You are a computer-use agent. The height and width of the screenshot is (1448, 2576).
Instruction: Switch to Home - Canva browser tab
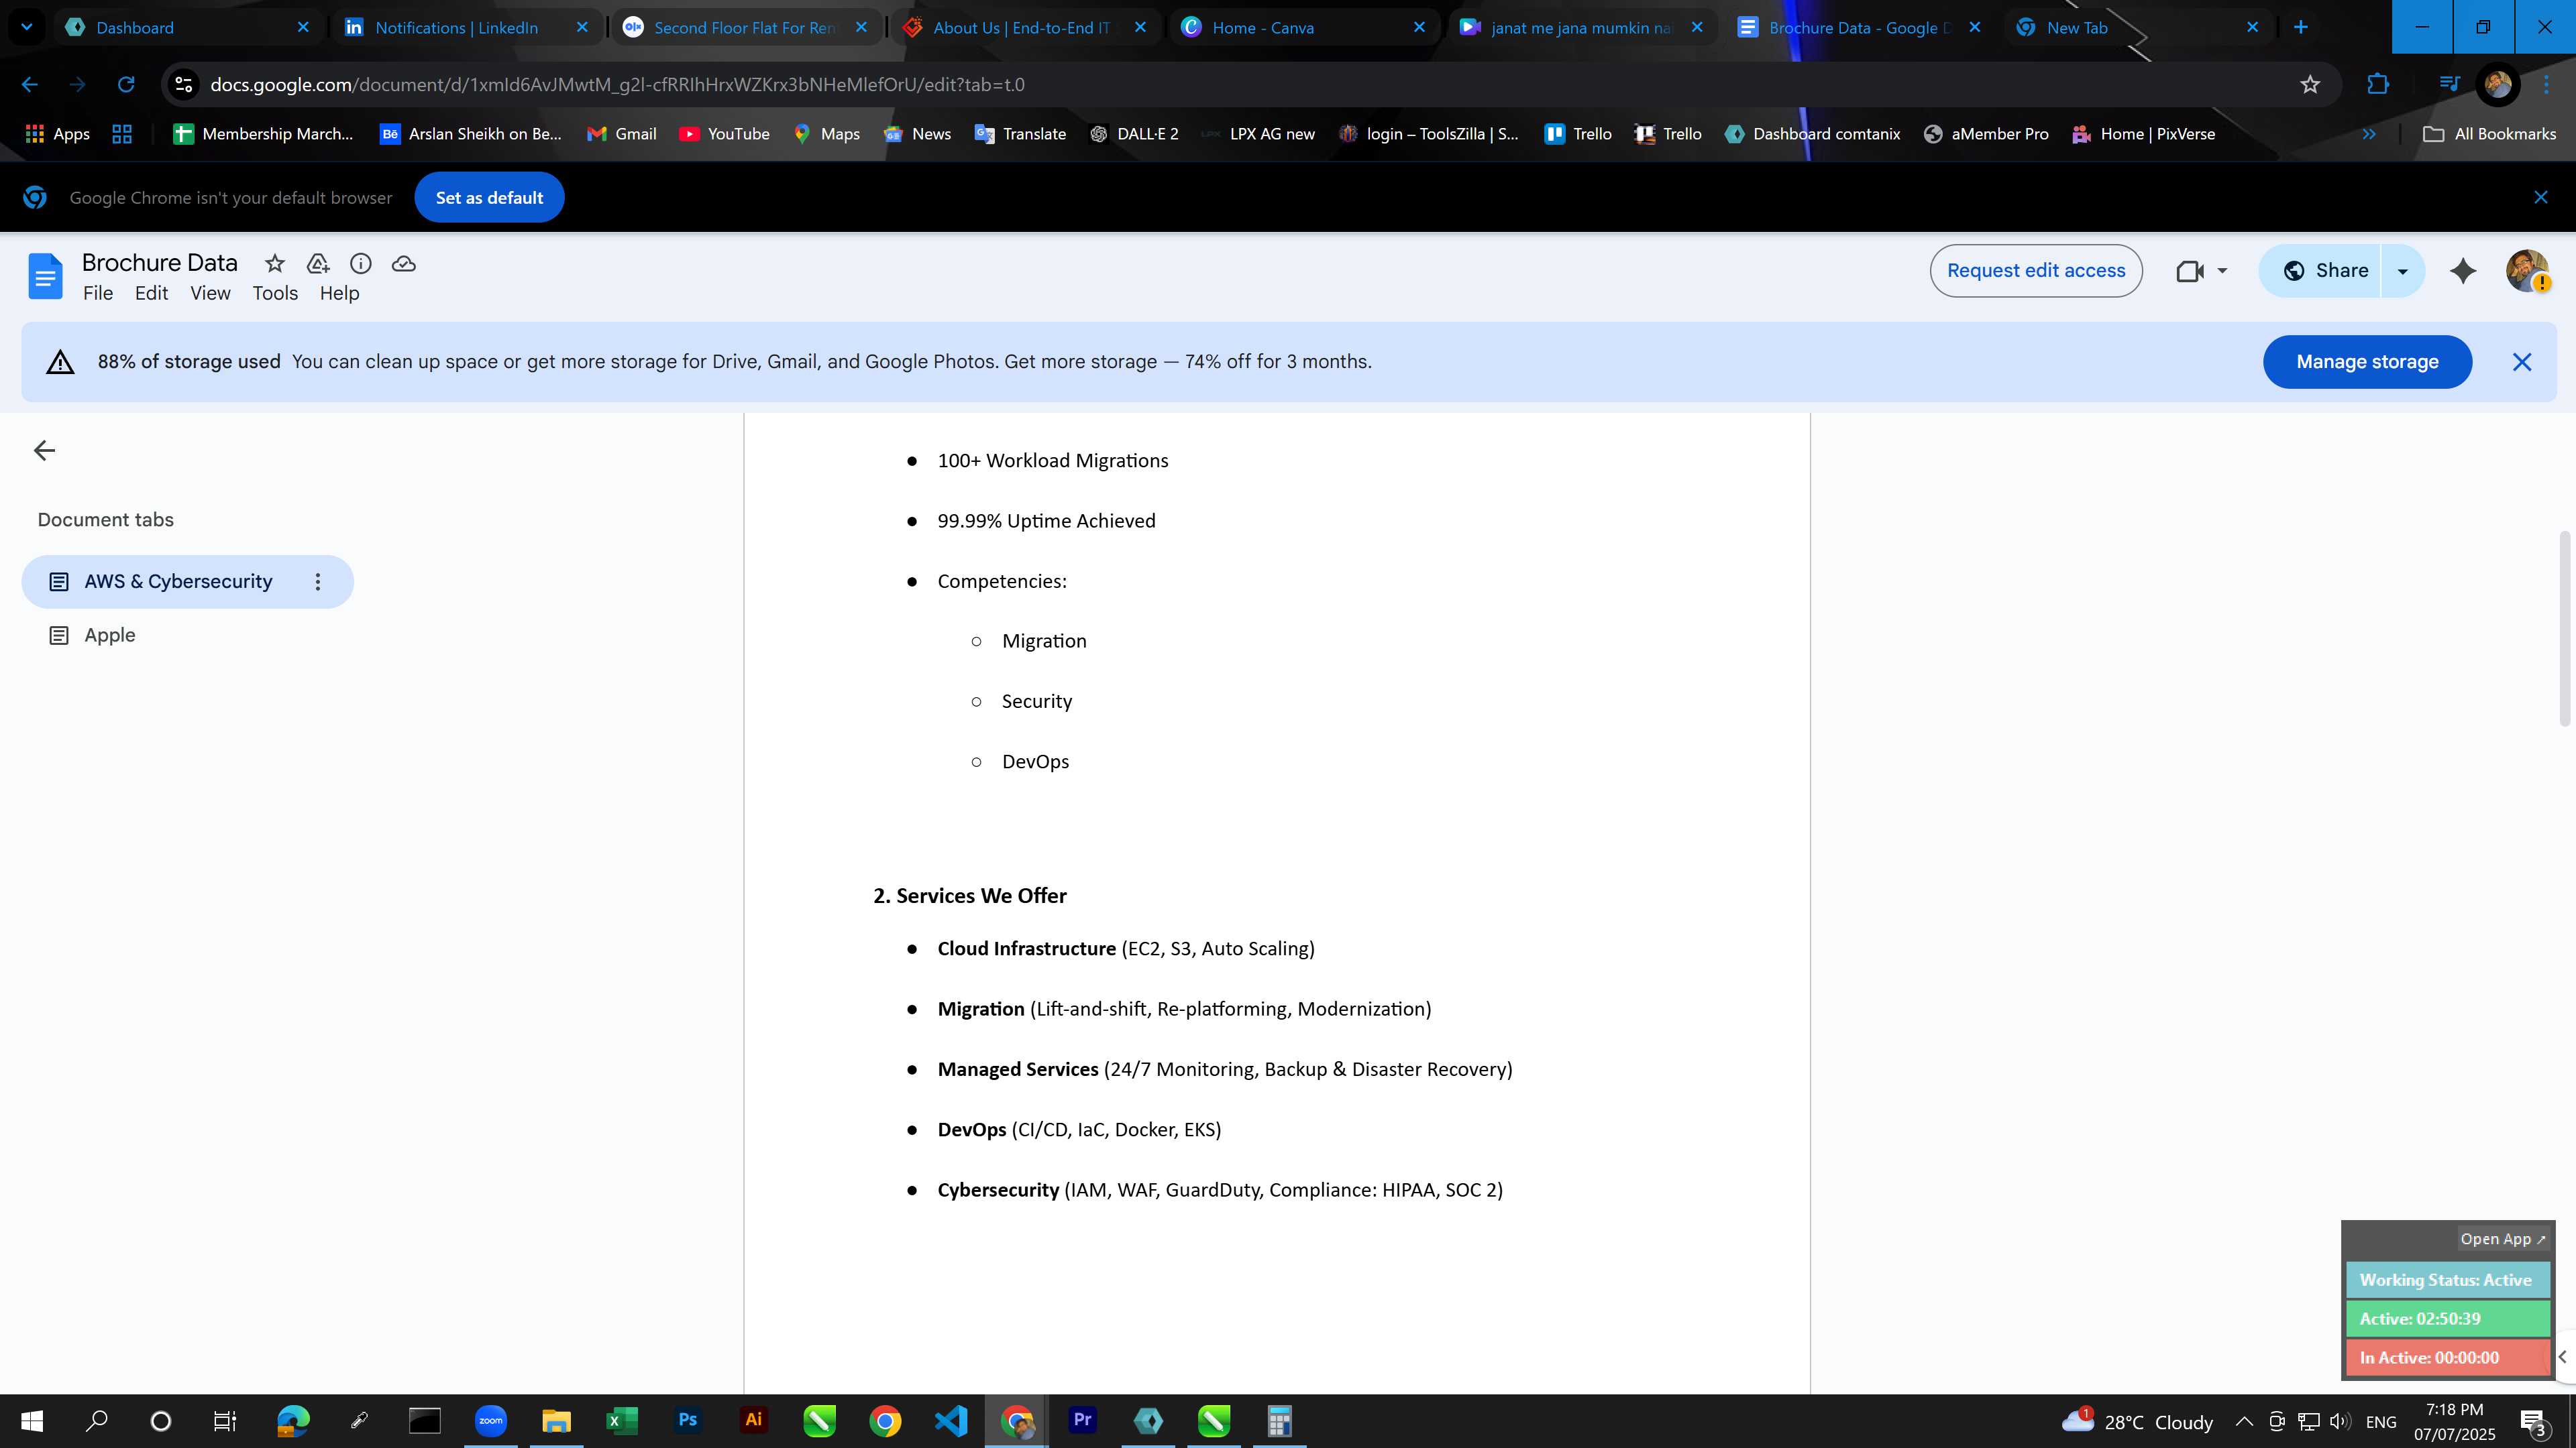click(x=1263, y=27)
